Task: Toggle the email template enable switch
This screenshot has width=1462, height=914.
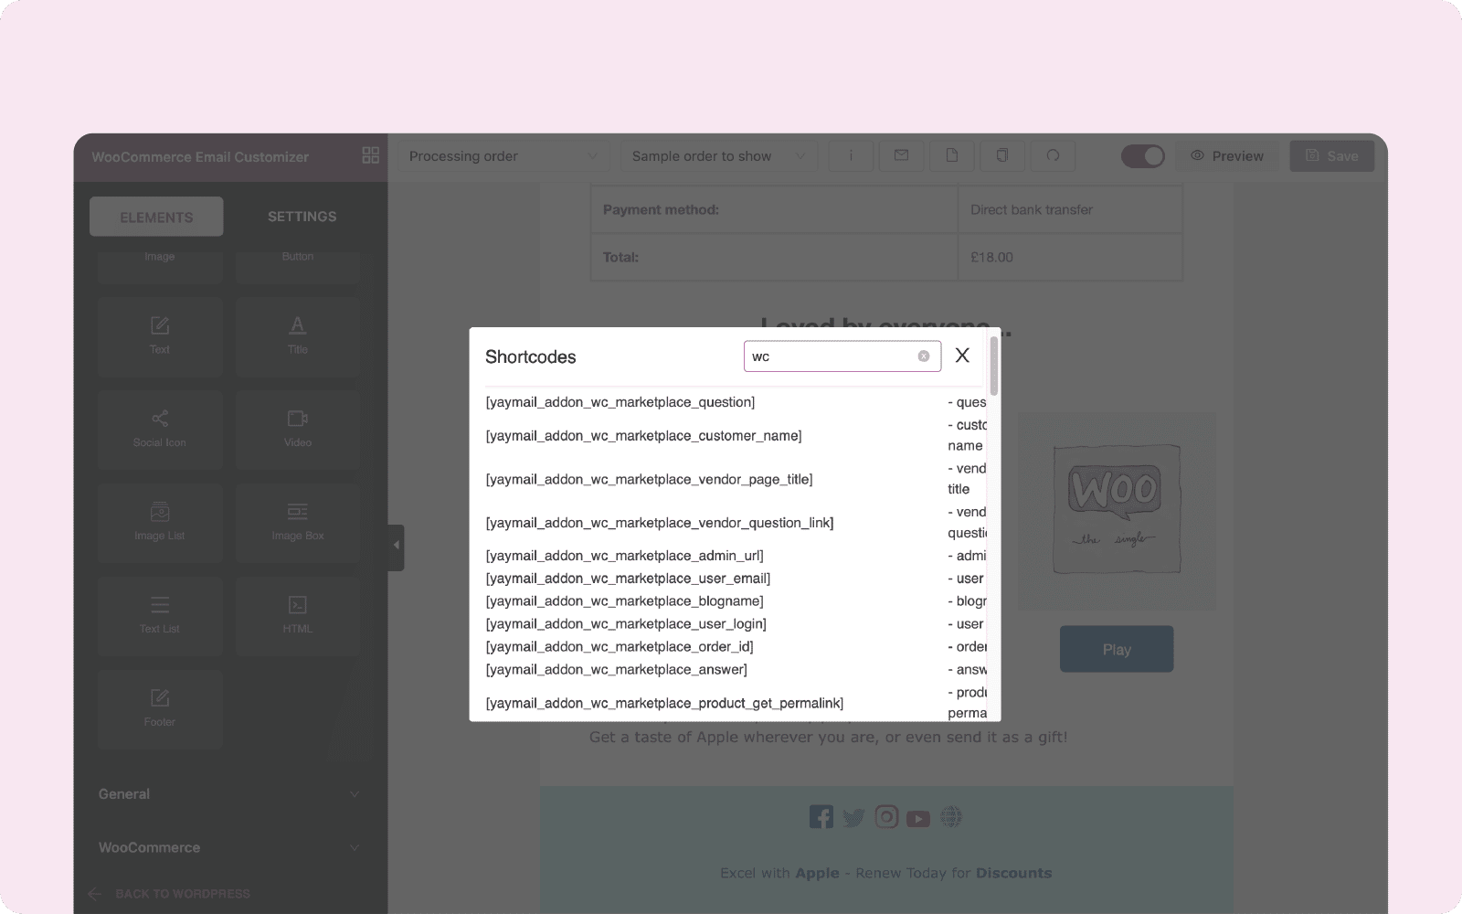Action: (x=1143, y=156)
